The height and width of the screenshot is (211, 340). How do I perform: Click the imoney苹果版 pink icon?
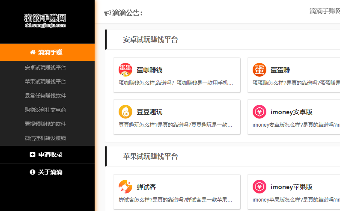click(x=259, y=187)
